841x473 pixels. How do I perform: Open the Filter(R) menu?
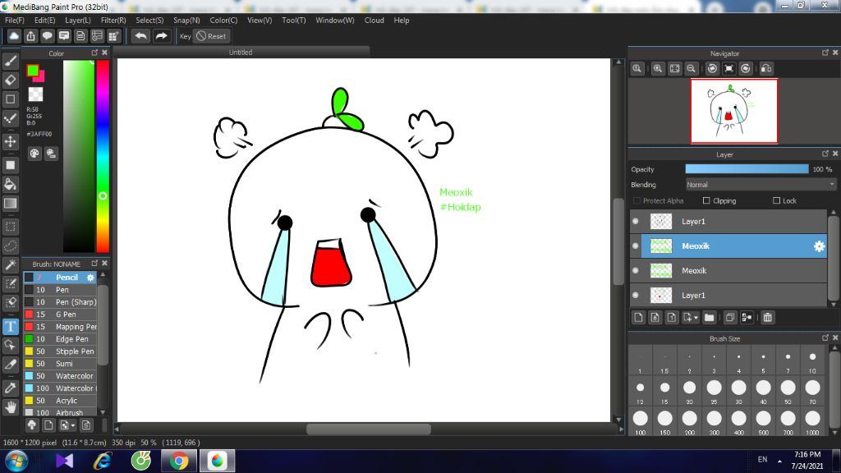(113, 20)
